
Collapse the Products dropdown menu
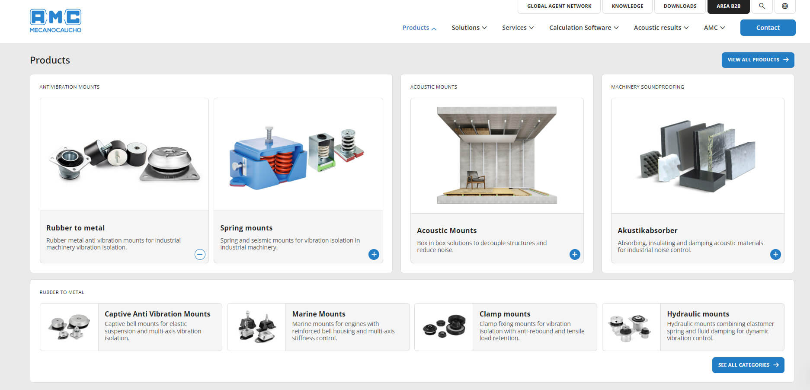click(x=419, y=28)
